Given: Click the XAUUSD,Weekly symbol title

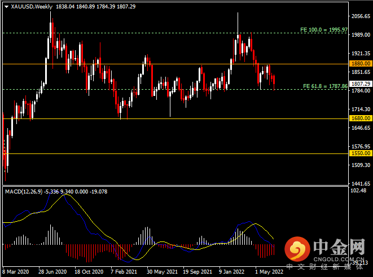Looking at the screenshot, I should (32, 7).
